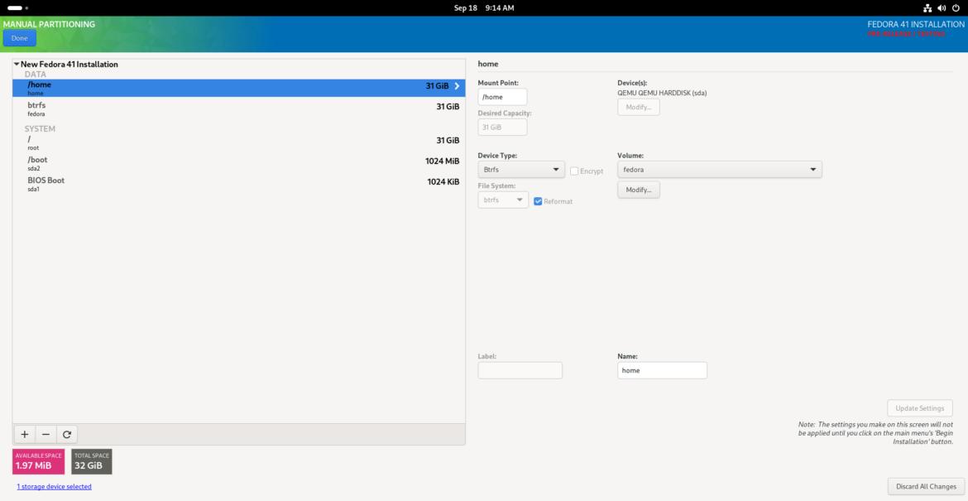
Task: Open /home details via its arrow chevron icon
Action: (456, 85)
